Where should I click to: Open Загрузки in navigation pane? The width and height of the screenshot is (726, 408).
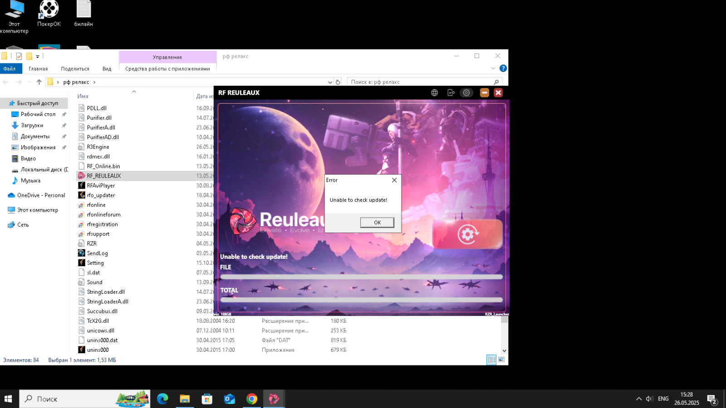[32, 125]
